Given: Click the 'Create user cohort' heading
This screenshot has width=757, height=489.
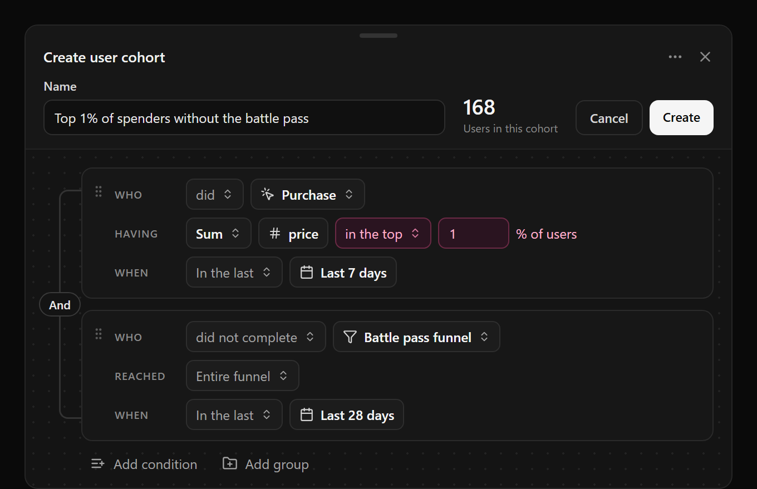Looking at the screenshot, I should tap(105, 57).
